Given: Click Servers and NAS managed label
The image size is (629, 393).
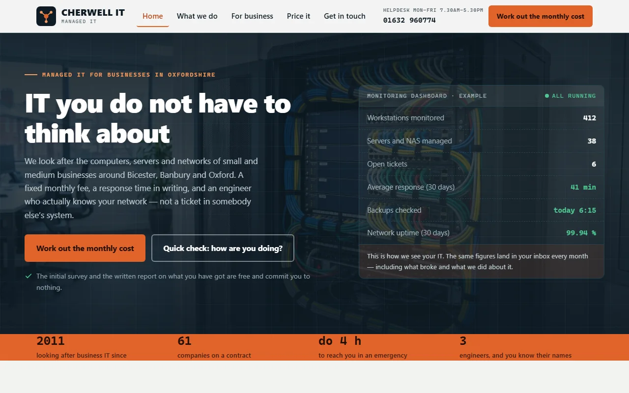Looking at the screenshot, I should (409, 141).
